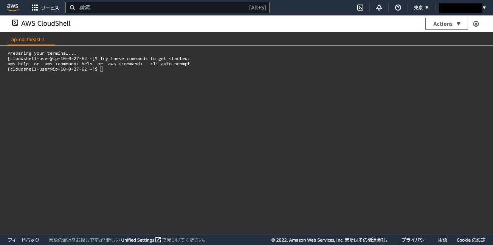
Task: Open the AWS services grid menu
Action: pos(34,8)
